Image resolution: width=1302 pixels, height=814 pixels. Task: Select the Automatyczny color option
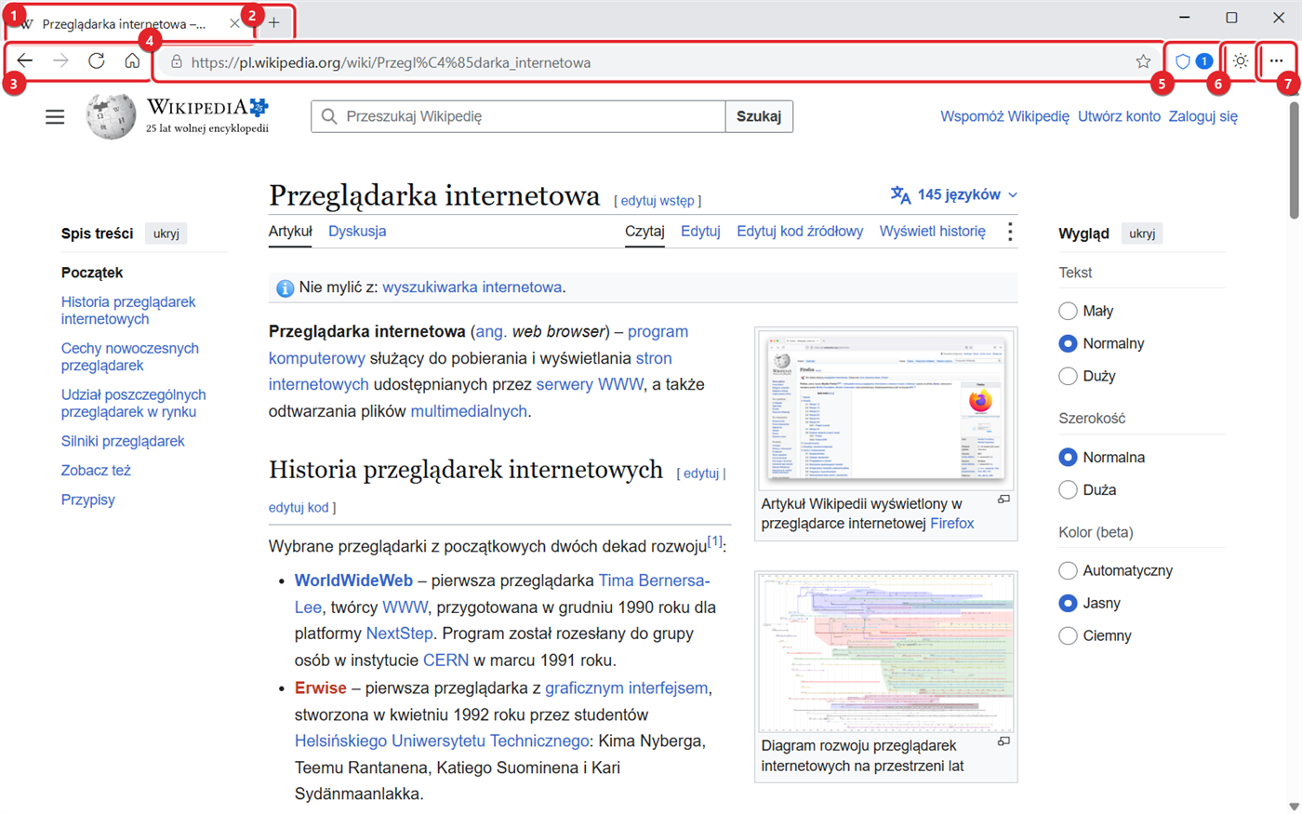[1068, 570]
